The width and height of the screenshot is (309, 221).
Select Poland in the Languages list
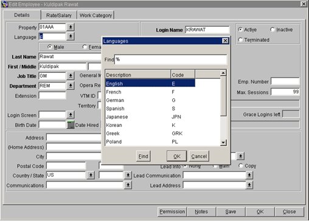(x=150, y=141)
